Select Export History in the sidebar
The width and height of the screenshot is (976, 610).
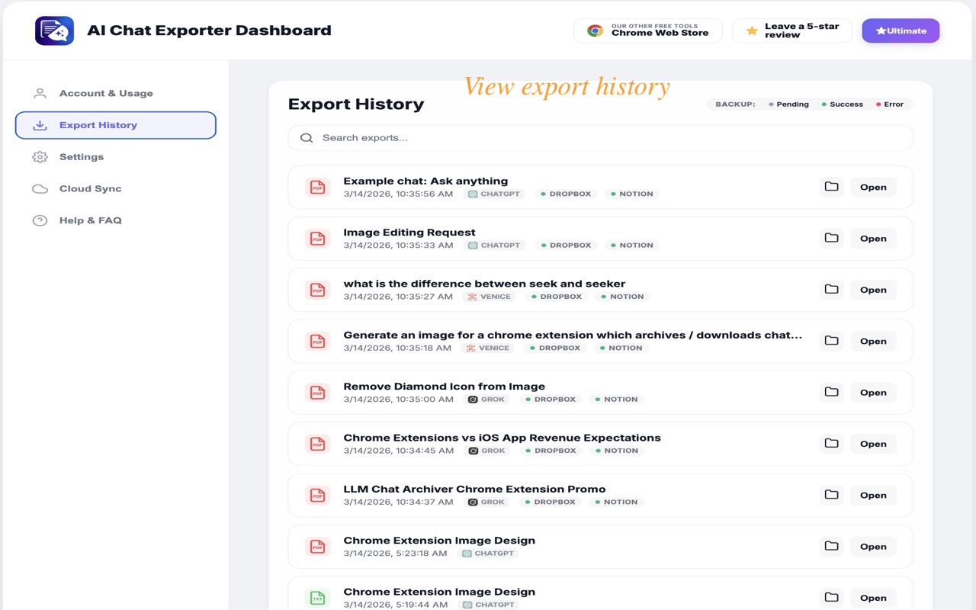(116, 125)
